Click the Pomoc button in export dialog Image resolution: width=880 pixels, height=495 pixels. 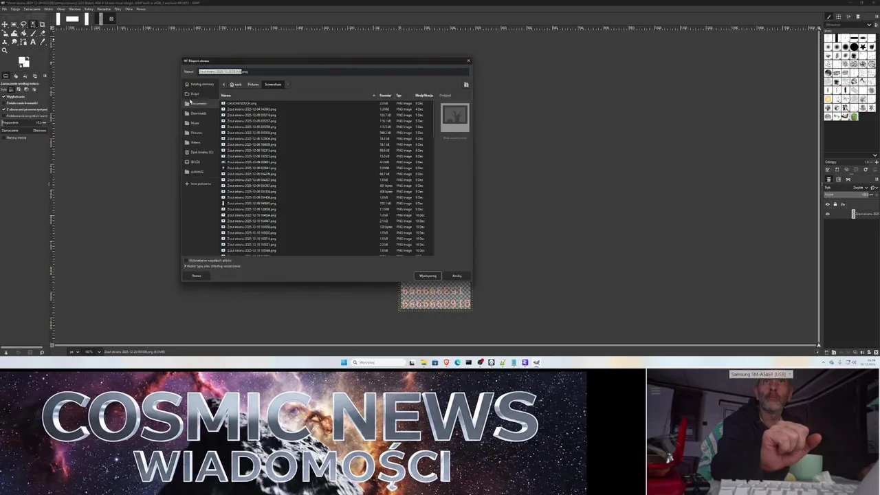(x=197, y=276)
